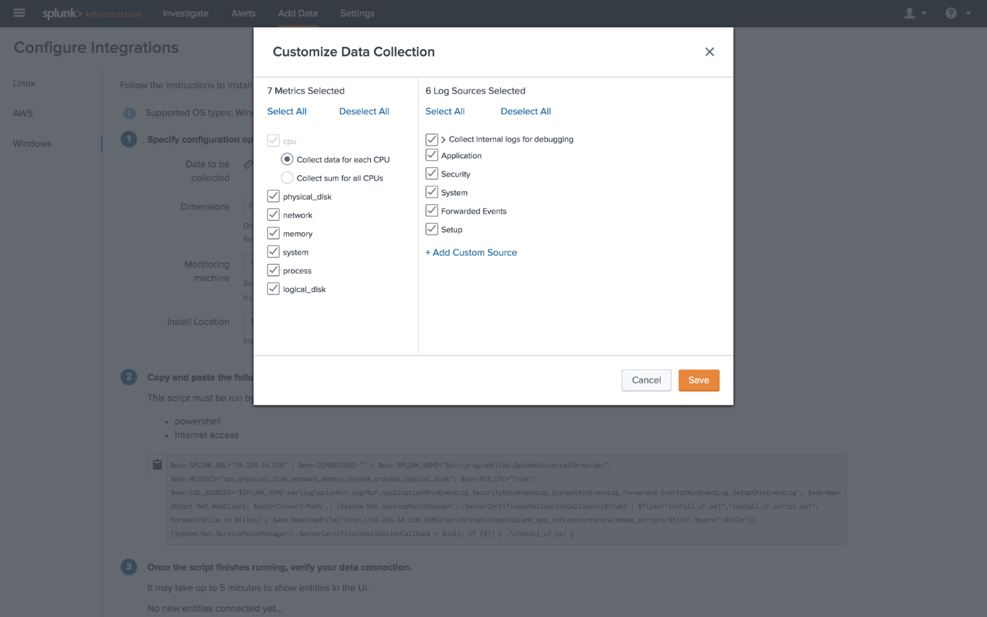The image size is (987, 617).
Task: Save the data collection settings
Action: click(698, 380)
